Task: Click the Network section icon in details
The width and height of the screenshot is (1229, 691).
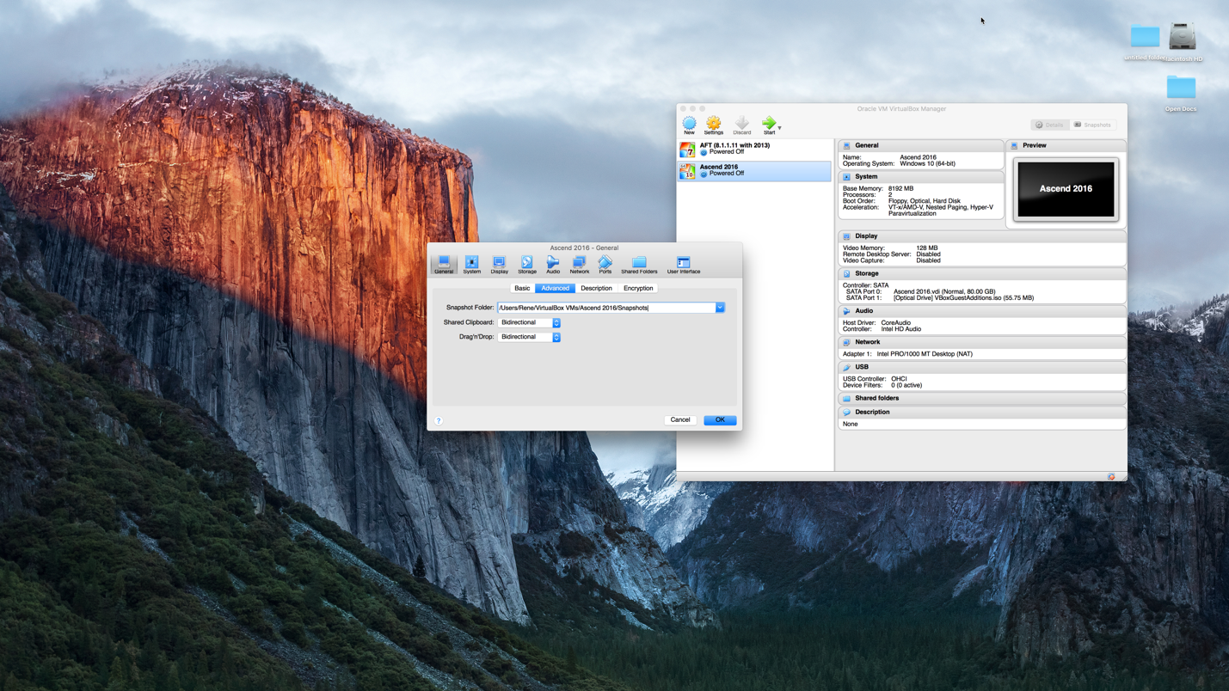Action: pos(847,342)
